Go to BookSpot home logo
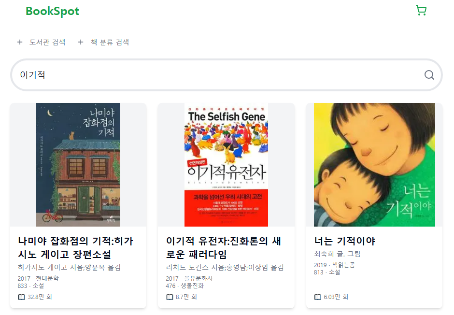The width and height of the screenshot is (454, 315). (x=53, y=11)
